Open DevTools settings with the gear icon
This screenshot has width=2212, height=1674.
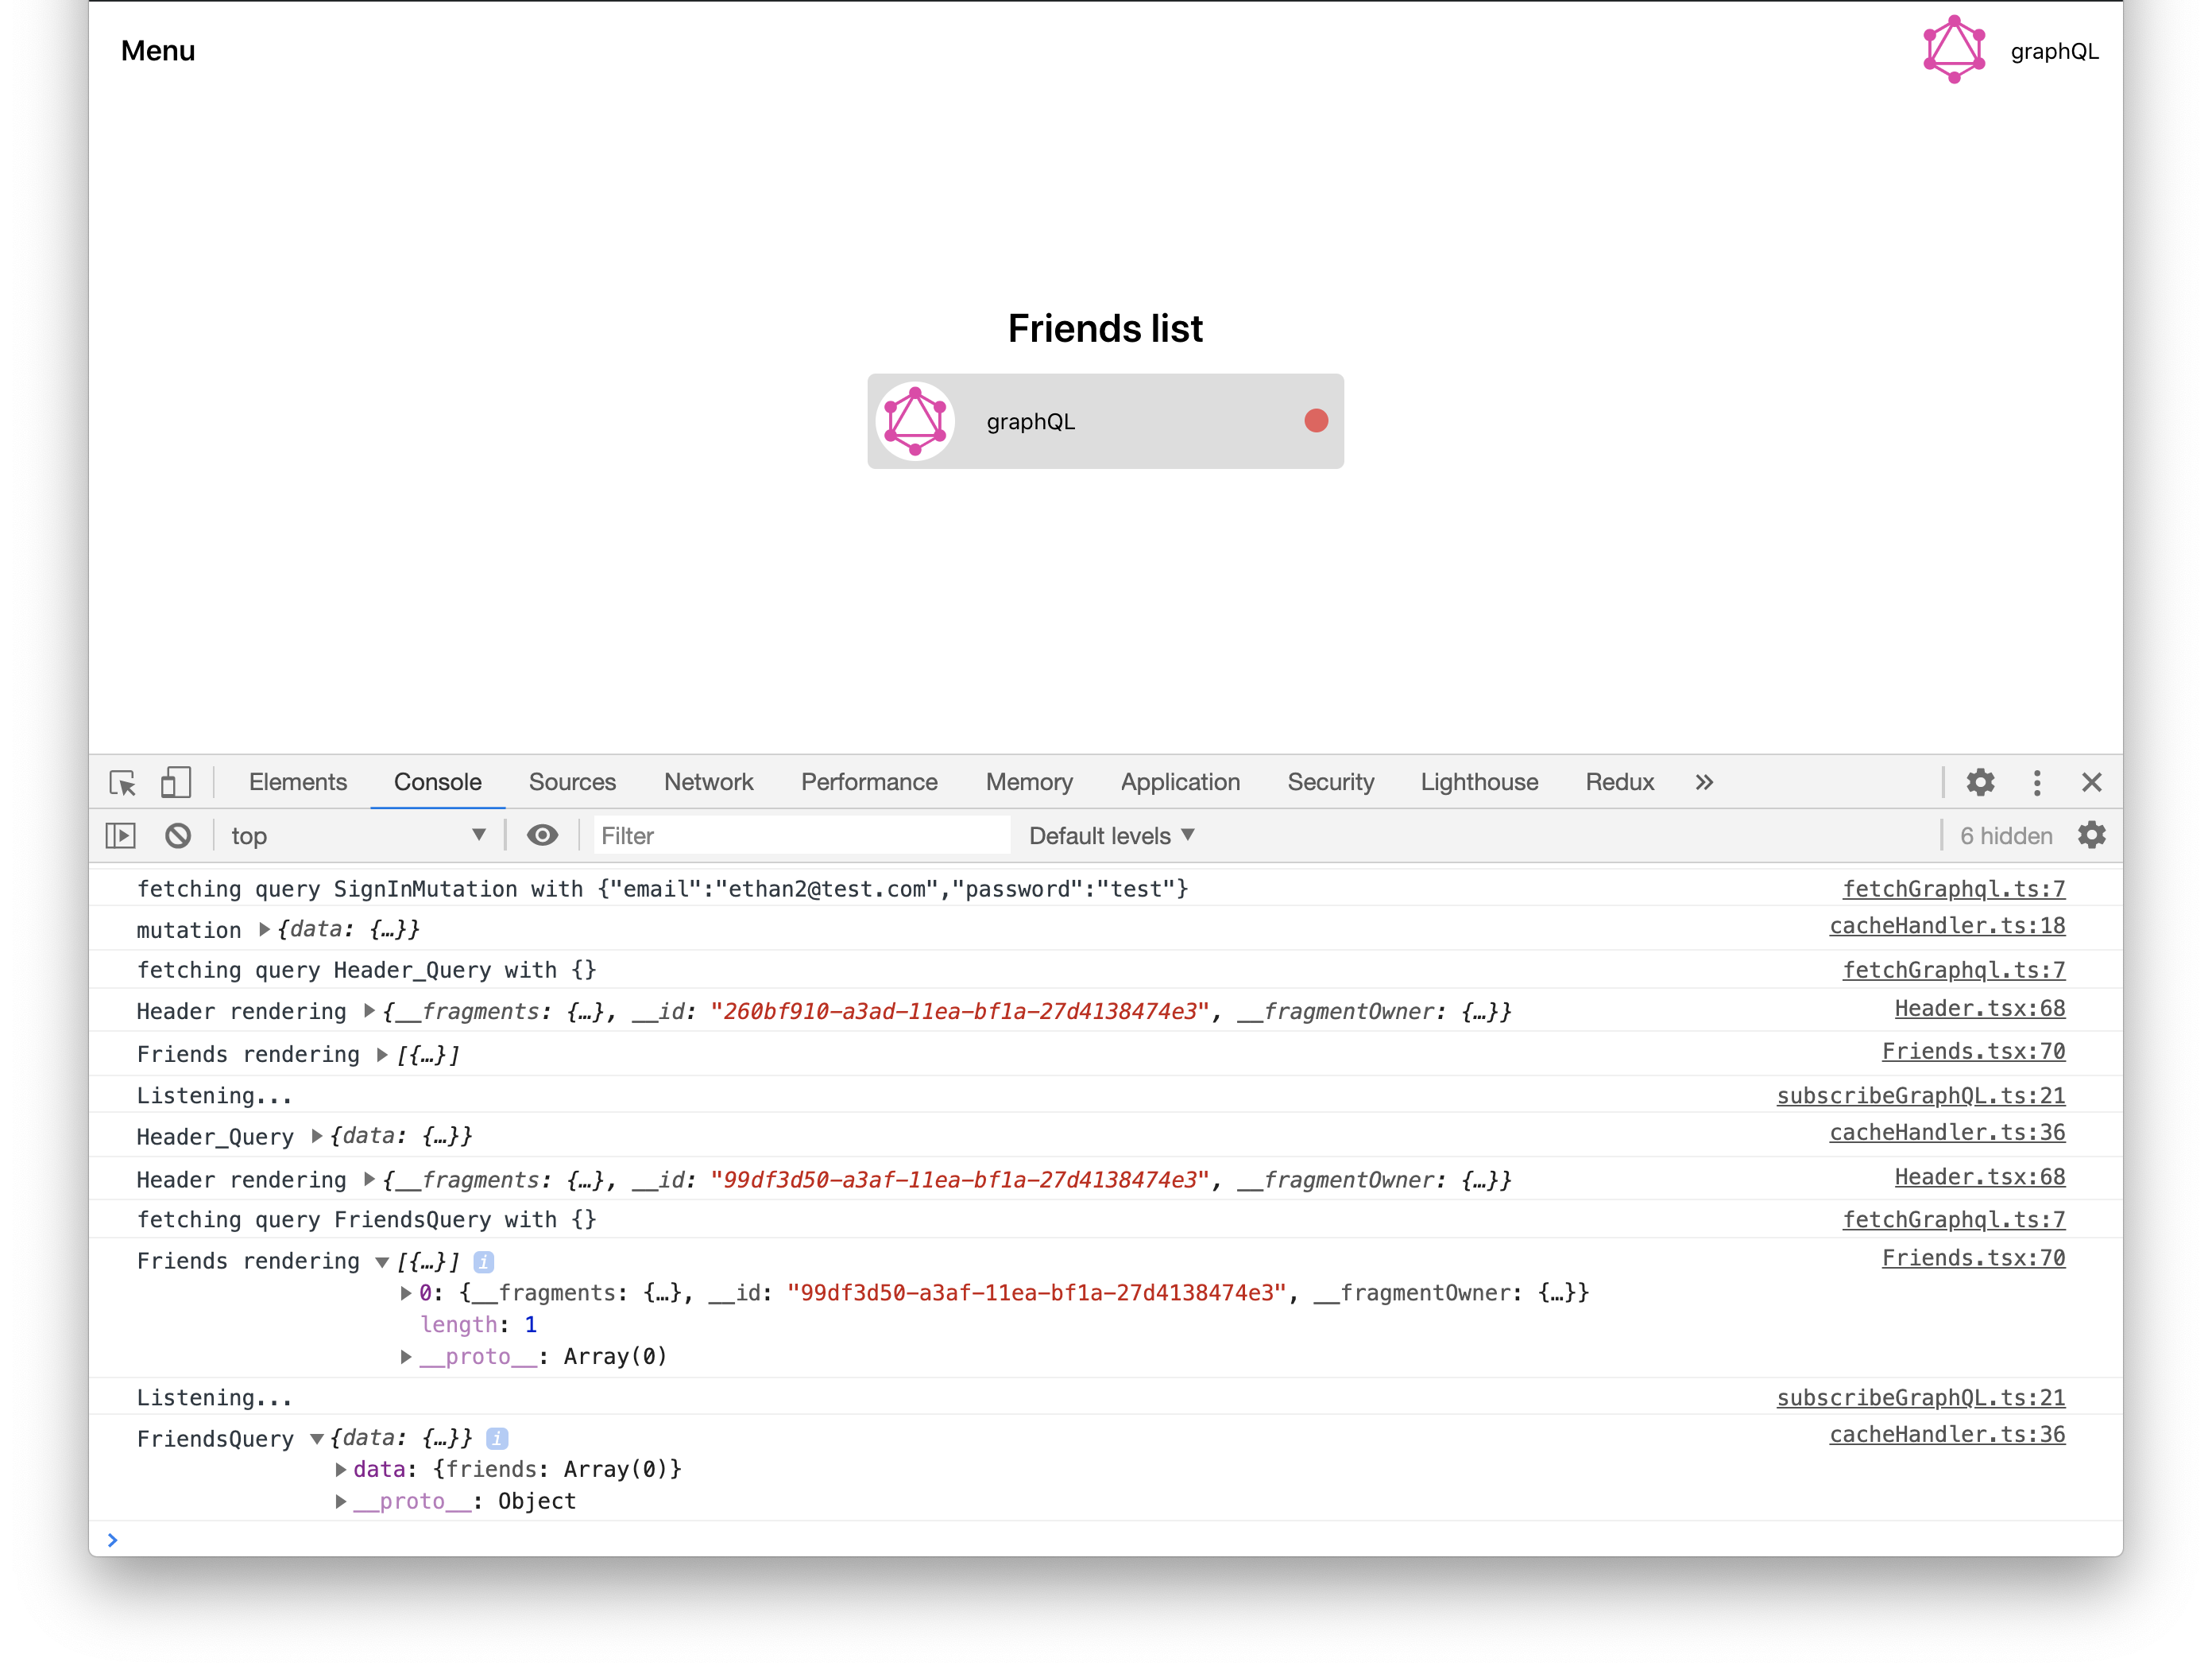pos(1981,782)
